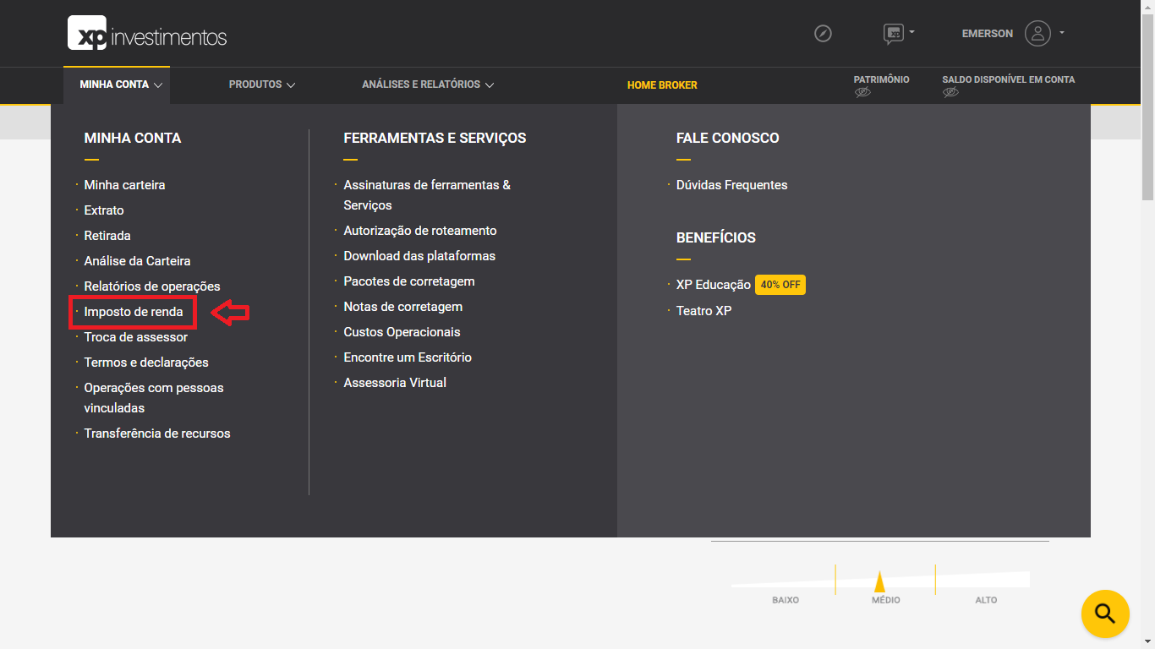1155x649 pixels.
Task: Open Relatórios de operações
Action: (x=152, y=286)
